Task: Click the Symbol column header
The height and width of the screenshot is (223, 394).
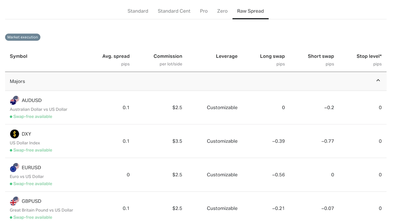Action: (x=18, y=56)
